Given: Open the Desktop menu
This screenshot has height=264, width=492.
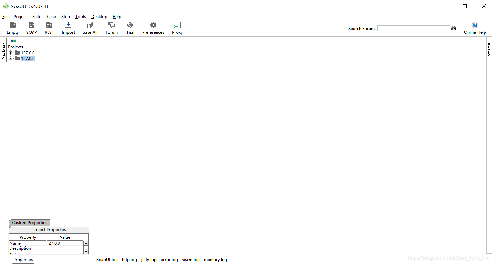Looking at the screenshot, I should click(99, 17).
